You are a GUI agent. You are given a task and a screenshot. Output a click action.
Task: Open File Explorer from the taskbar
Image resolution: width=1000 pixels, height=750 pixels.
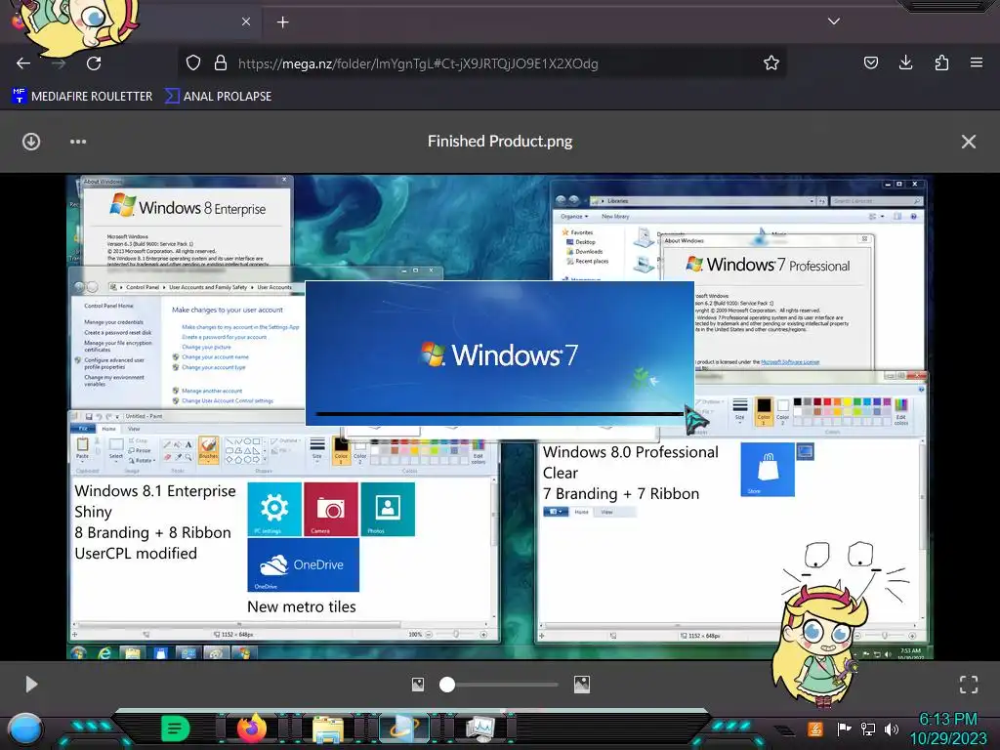328,729
